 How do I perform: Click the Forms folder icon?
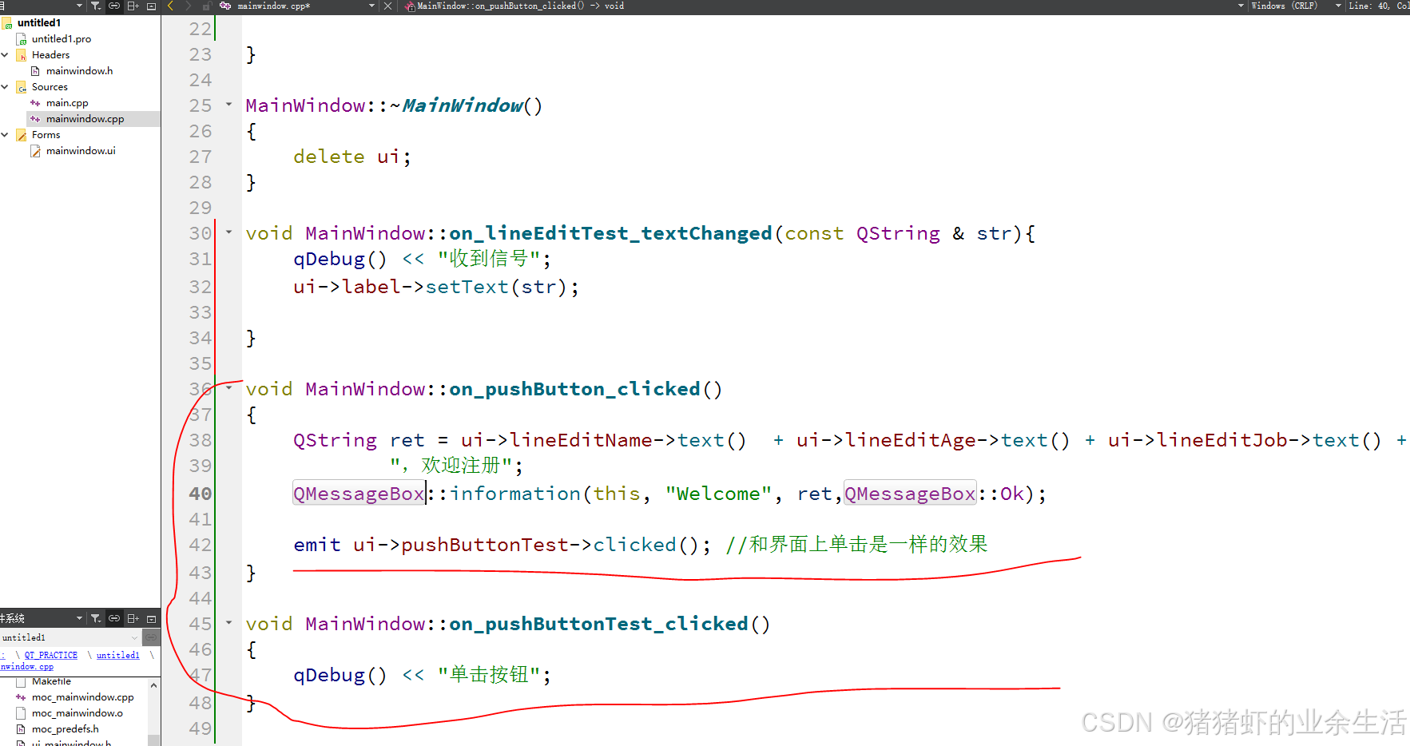(22, 135)
